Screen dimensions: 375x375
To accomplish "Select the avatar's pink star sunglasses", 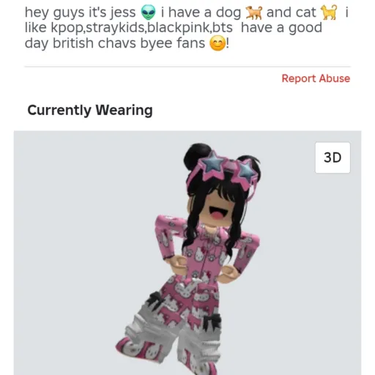I will click(x=227, y=168).
